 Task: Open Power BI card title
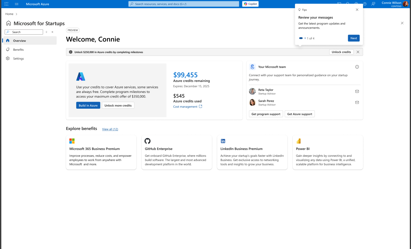click(303, 149)
